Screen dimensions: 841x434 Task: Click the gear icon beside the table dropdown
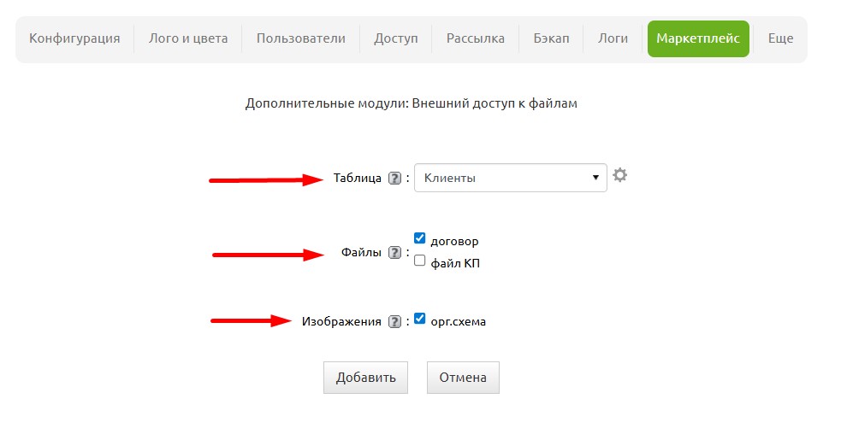(620, 176)
